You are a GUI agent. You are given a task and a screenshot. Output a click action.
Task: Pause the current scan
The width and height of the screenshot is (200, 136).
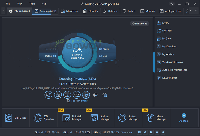coord(104,49)
